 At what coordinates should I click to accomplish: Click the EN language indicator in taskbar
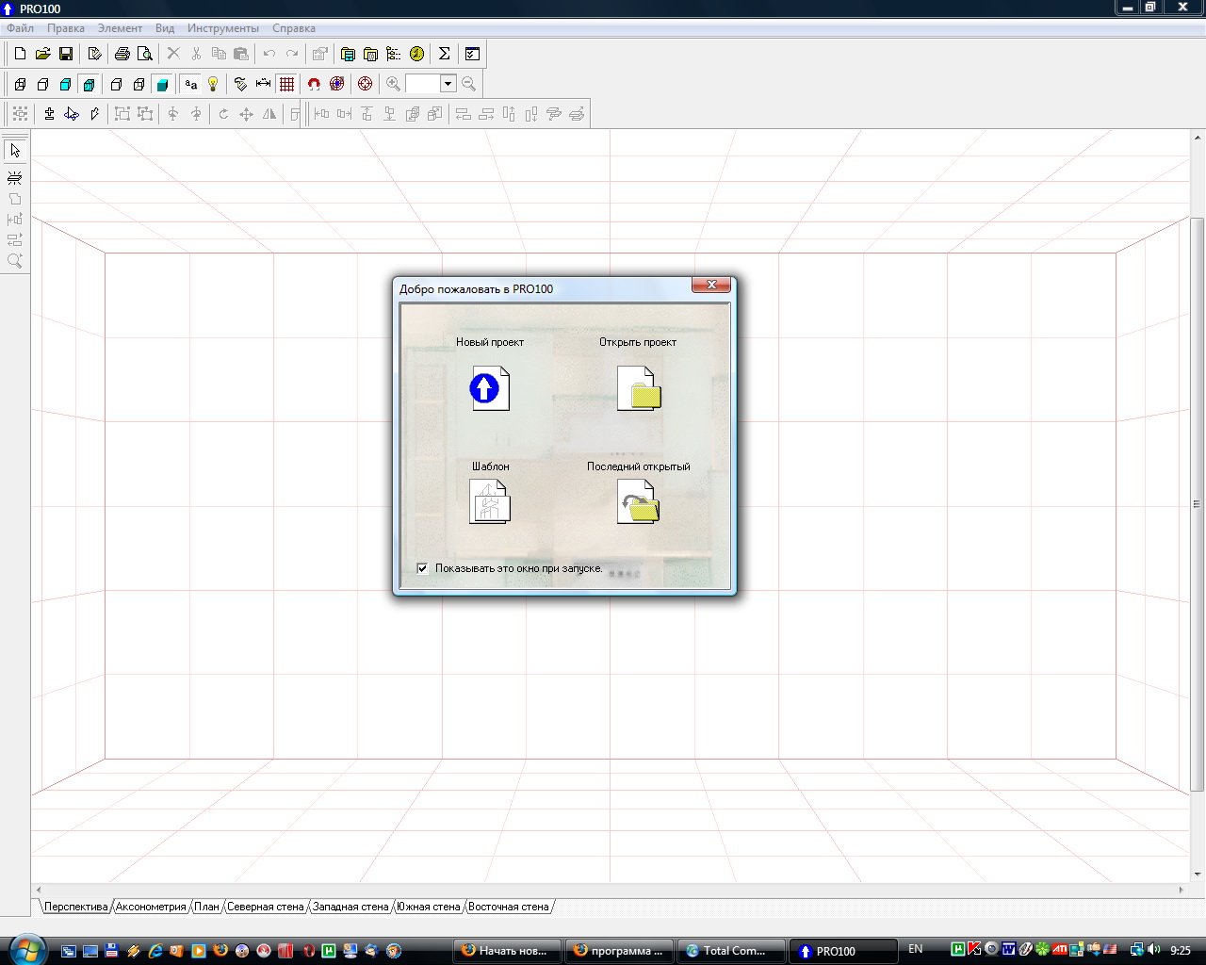pos(916,949)
